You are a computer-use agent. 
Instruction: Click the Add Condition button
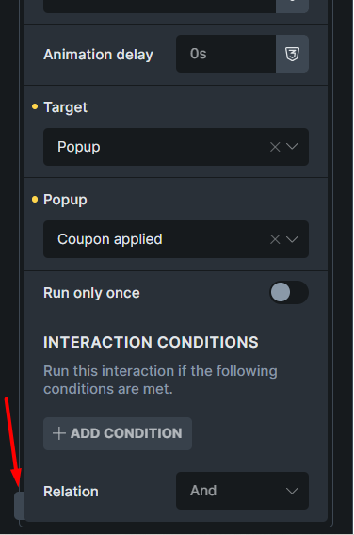coord(118,433)
